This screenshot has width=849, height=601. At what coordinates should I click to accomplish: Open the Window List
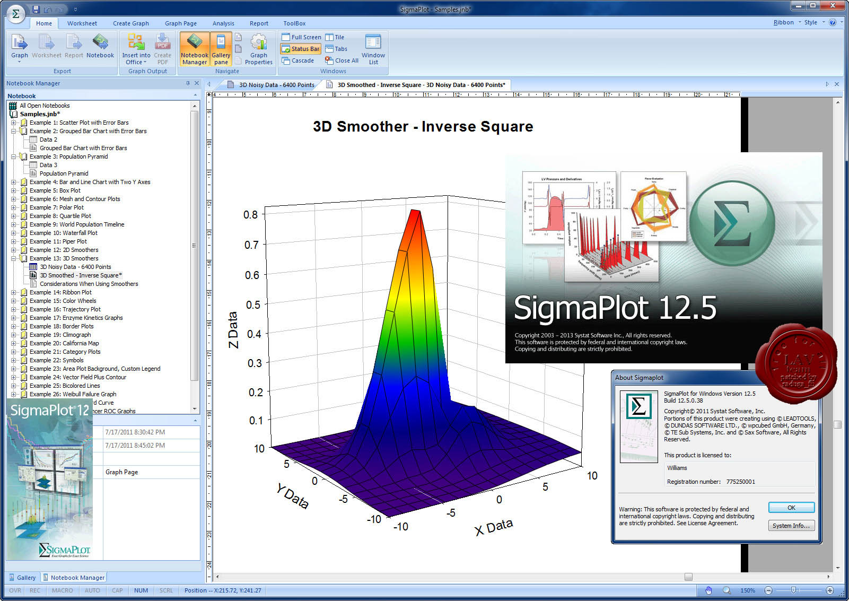coord(373,49)
